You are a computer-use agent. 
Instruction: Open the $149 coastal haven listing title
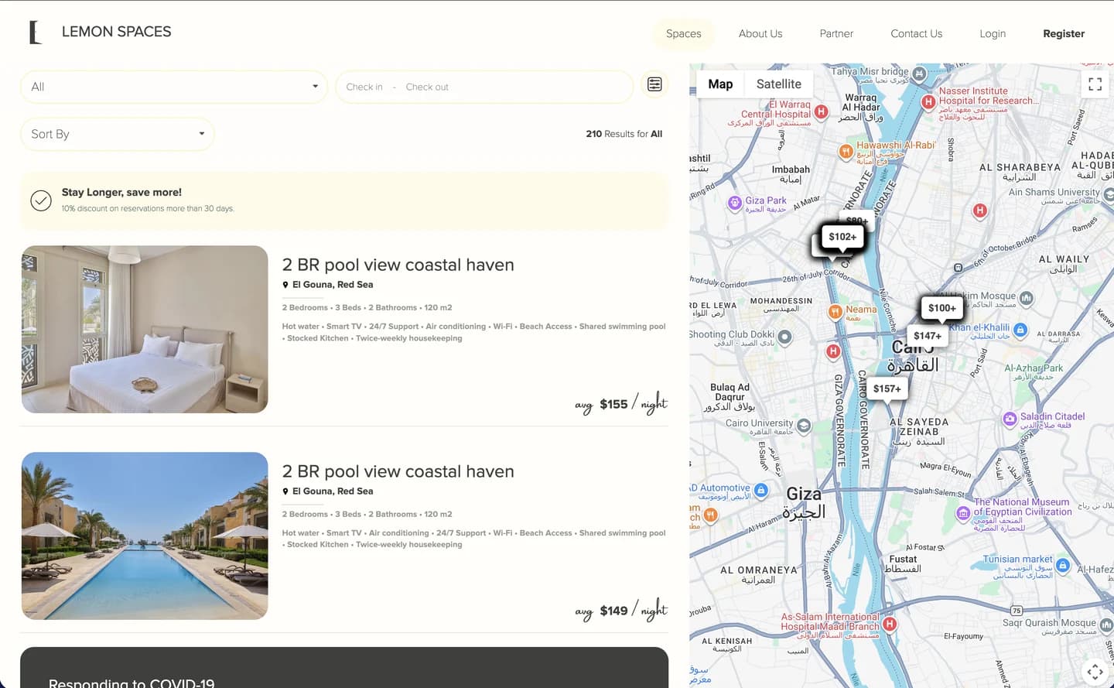tap(398, 471)
